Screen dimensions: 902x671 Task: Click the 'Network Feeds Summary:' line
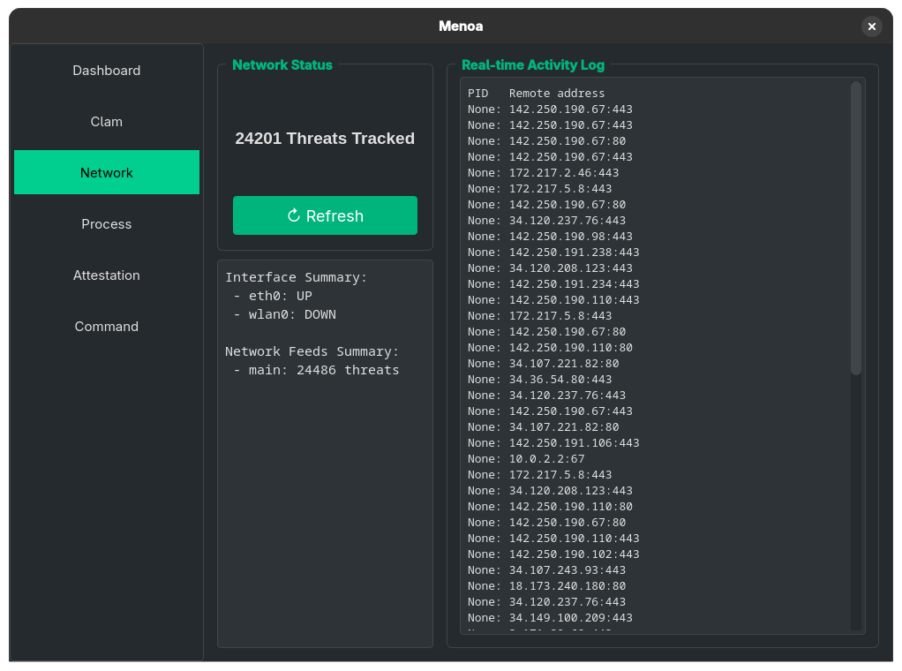pos(312,351)
